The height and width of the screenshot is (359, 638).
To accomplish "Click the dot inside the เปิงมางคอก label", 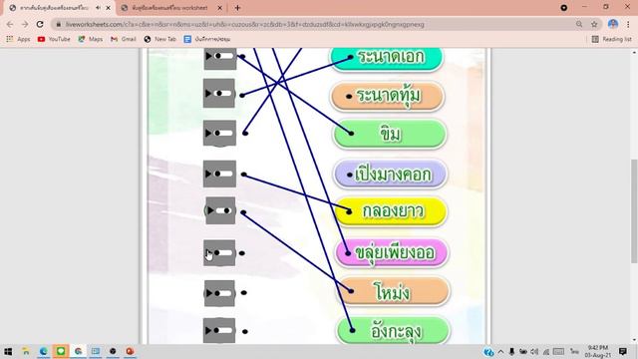I will 350,176.
